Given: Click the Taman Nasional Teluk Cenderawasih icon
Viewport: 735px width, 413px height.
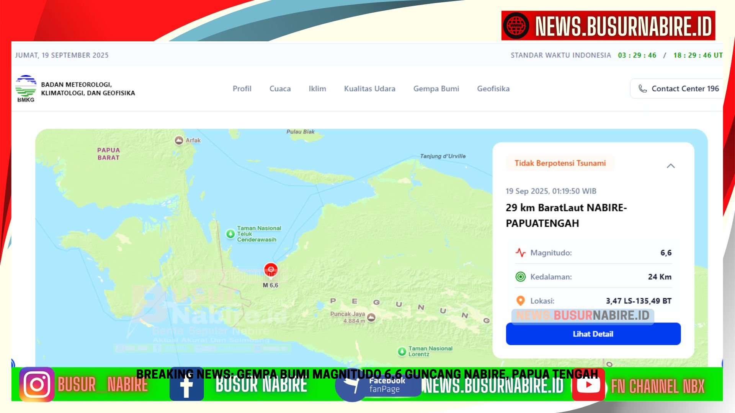Looking at the screenshot, I should pos(230,234).
